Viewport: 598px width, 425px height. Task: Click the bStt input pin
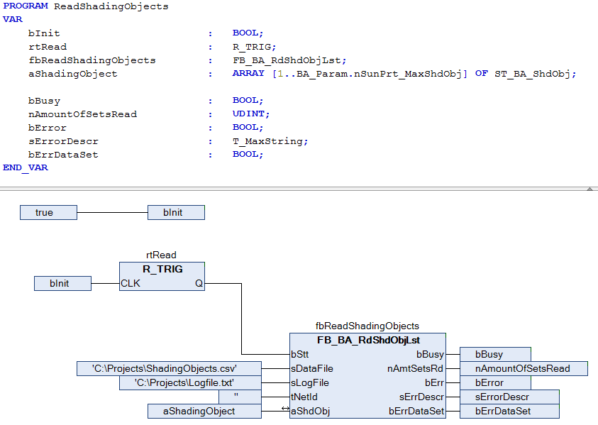[x=300, y=355]
